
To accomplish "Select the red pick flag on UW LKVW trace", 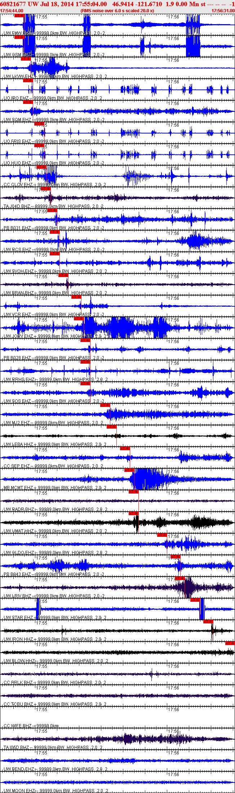I will pyautogui.click(x=26, y=59).
